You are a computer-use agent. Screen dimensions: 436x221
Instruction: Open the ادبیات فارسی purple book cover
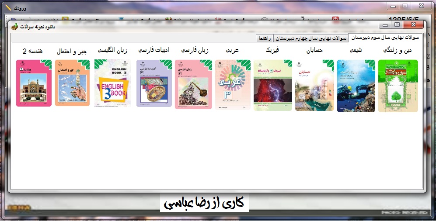[154, 83]
